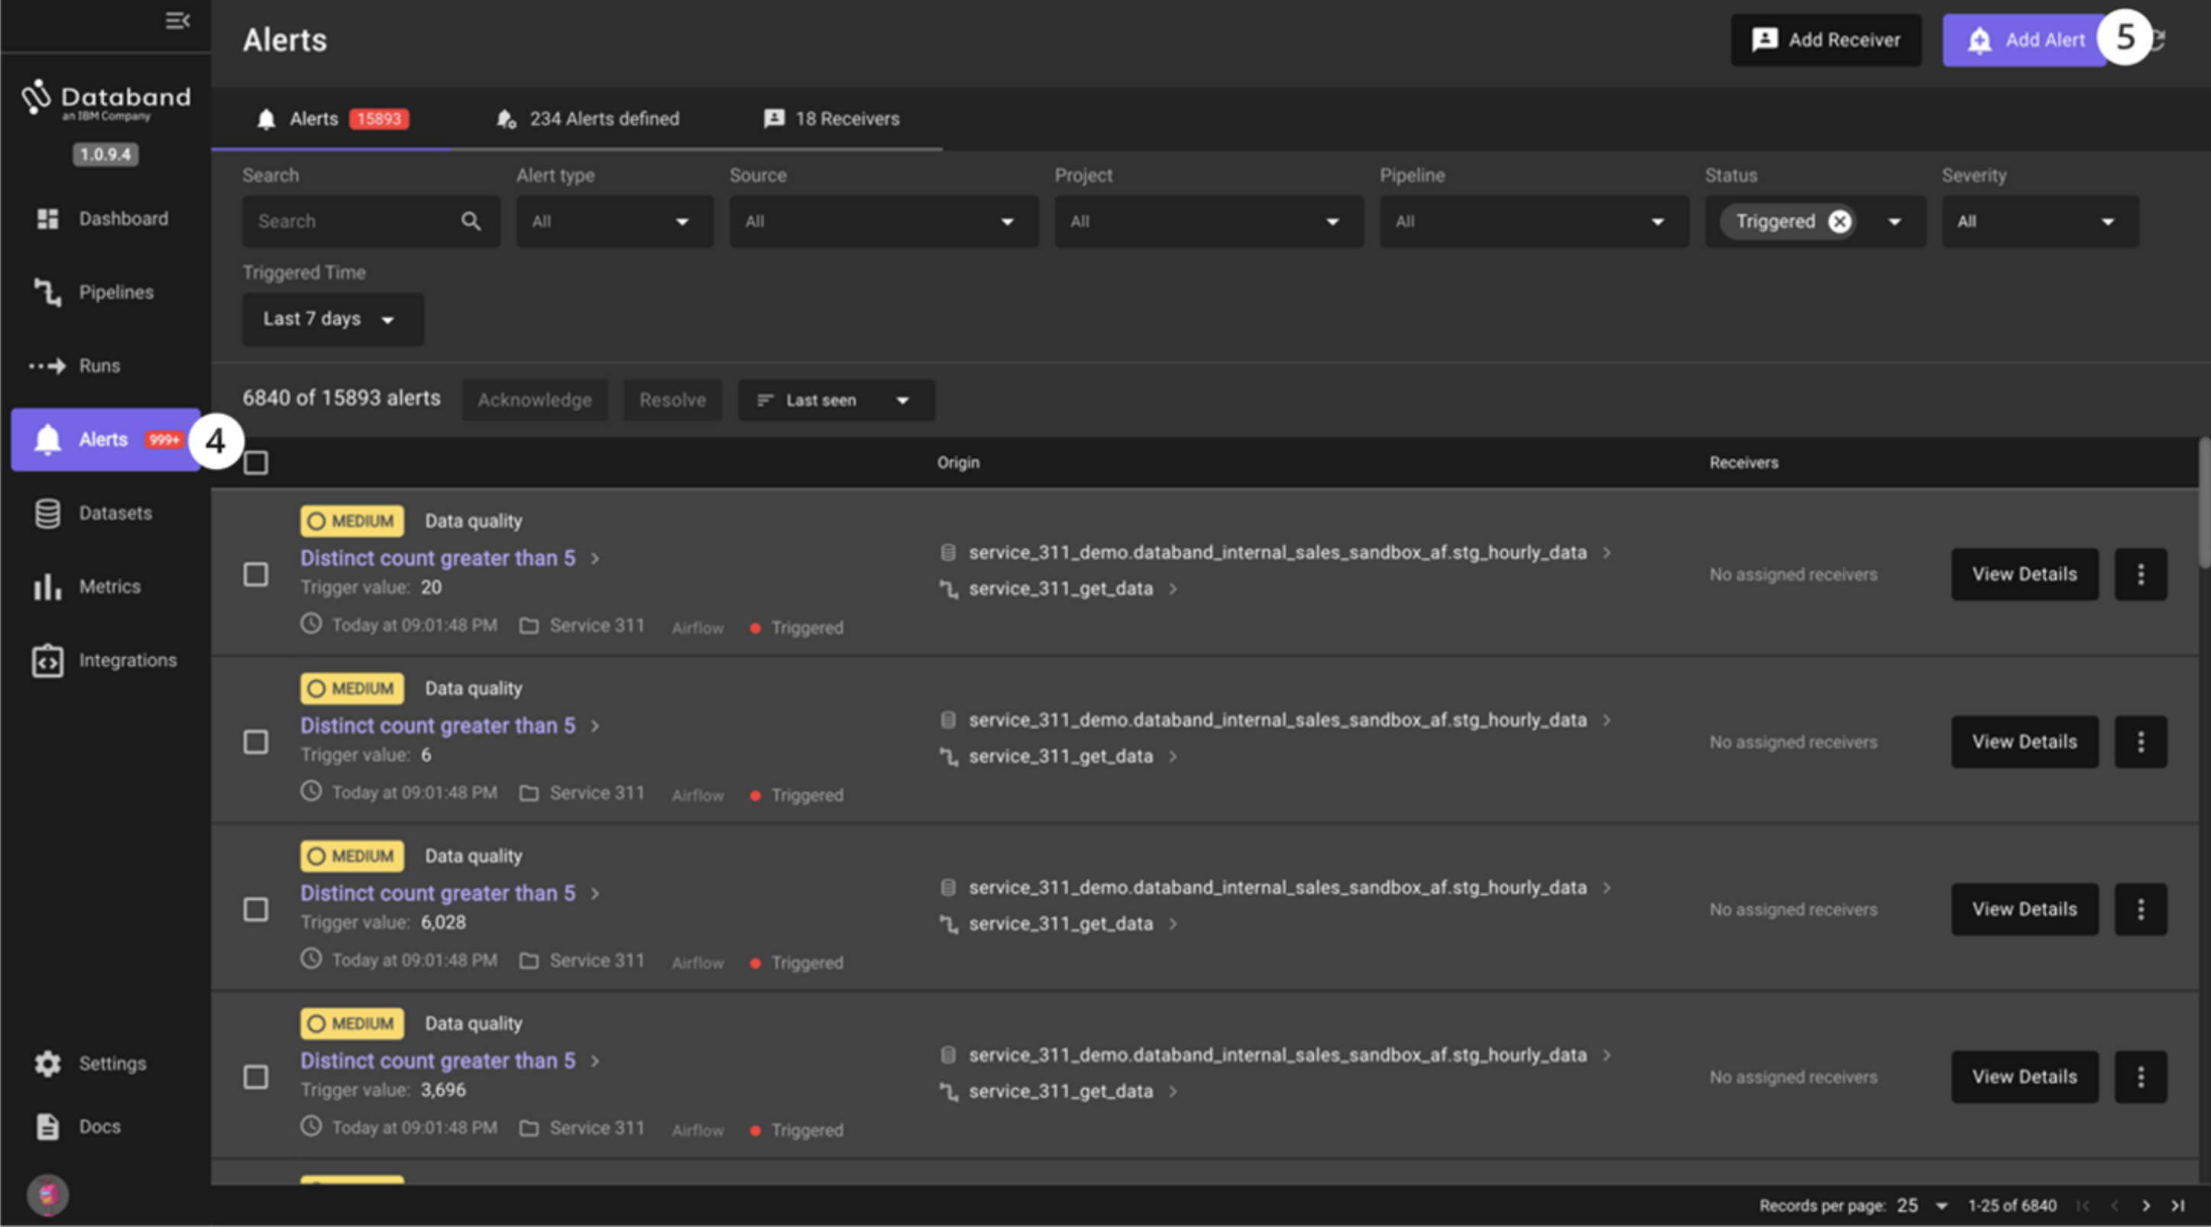Viewport: 2211px width, 1227px height.
Task: Open Pipelines from the sidebar icon
Action: (x=47, y=293)
